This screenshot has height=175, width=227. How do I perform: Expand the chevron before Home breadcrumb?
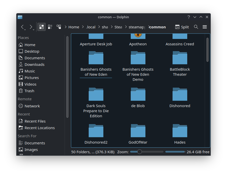click(x=66, y=27)
